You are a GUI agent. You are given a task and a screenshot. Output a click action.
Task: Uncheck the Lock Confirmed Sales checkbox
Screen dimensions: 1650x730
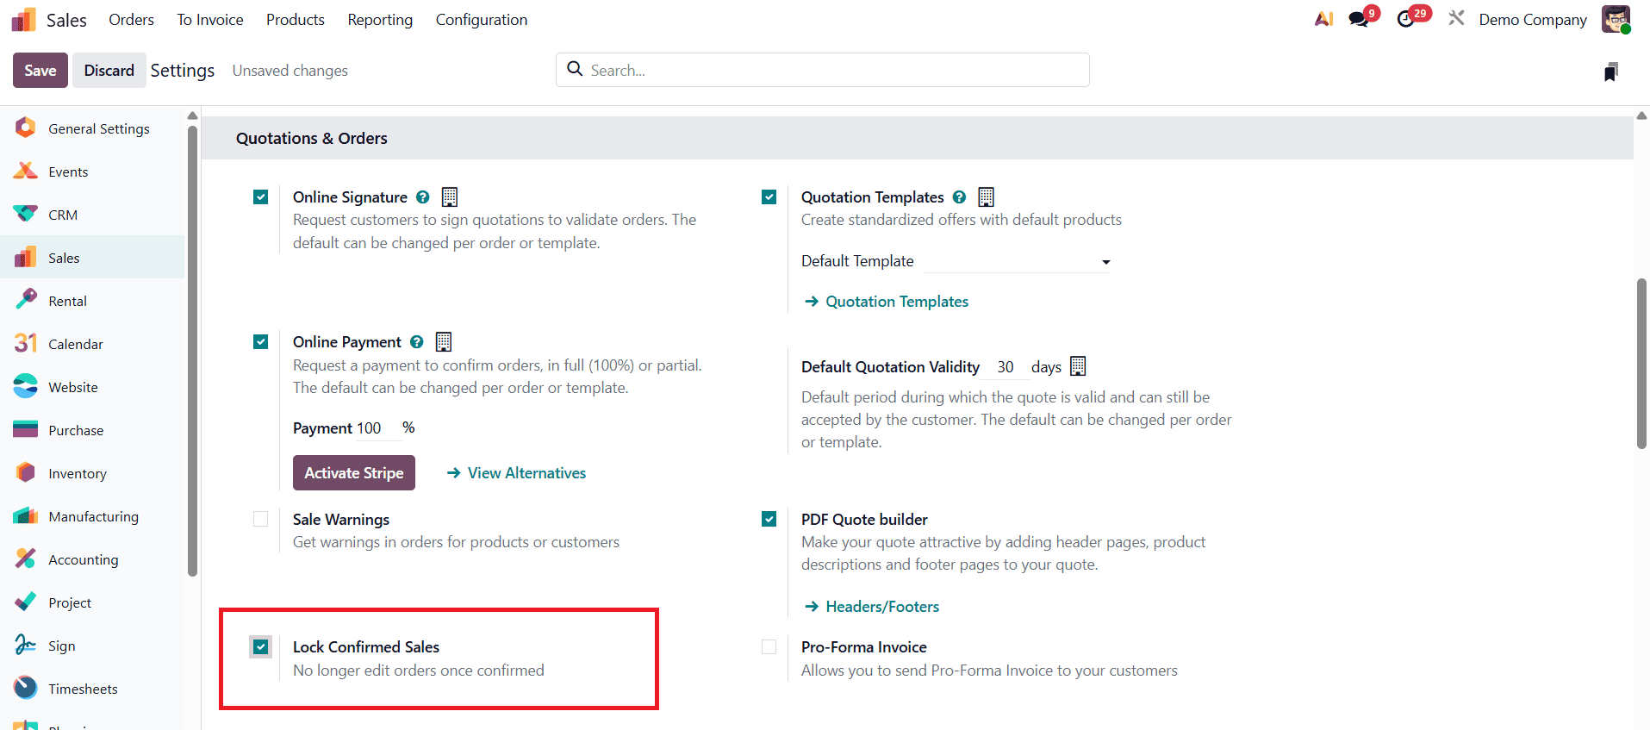[261, 647]
